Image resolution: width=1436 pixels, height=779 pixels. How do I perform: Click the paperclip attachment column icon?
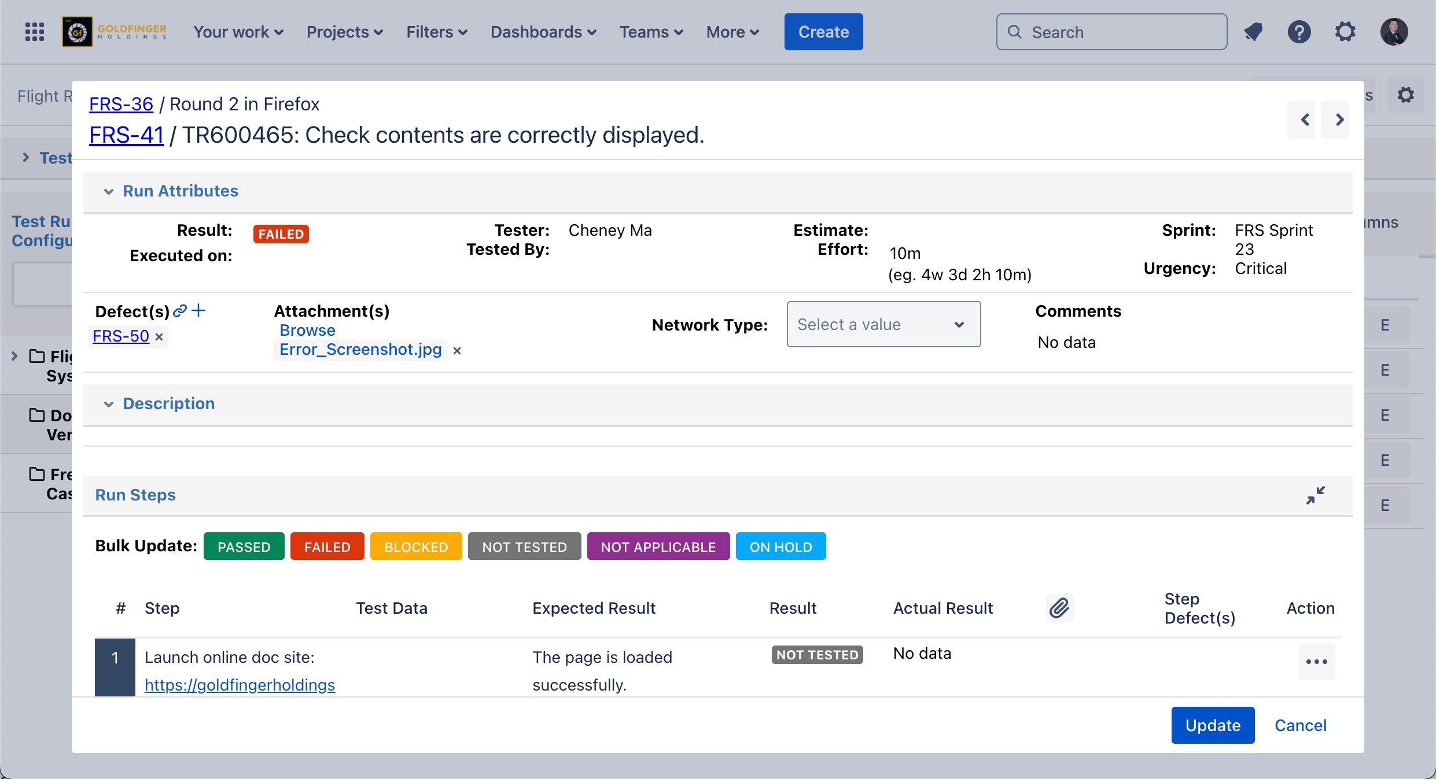pyautogui.click(x=1059, y=608)
